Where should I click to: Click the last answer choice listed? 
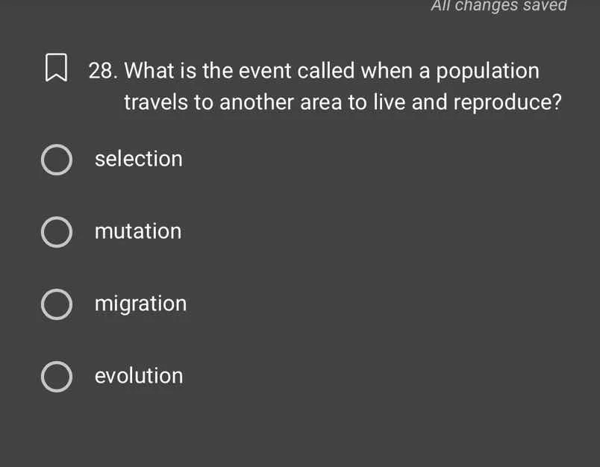[138, 376]
